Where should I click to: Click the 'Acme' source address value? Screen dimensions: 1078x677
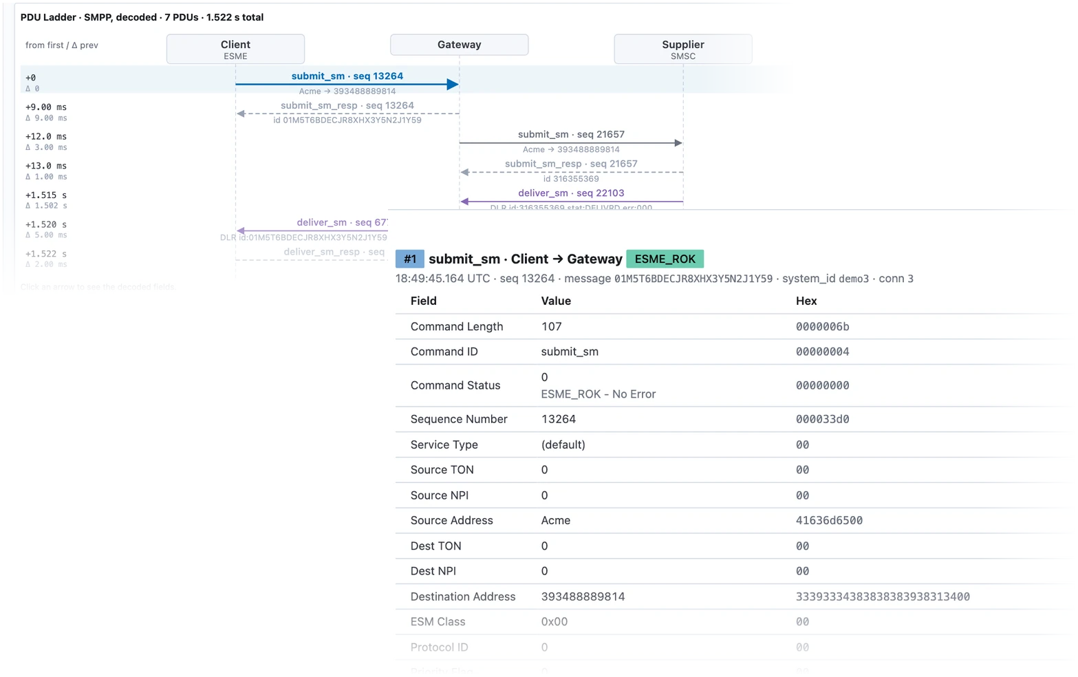coord(556,520)
